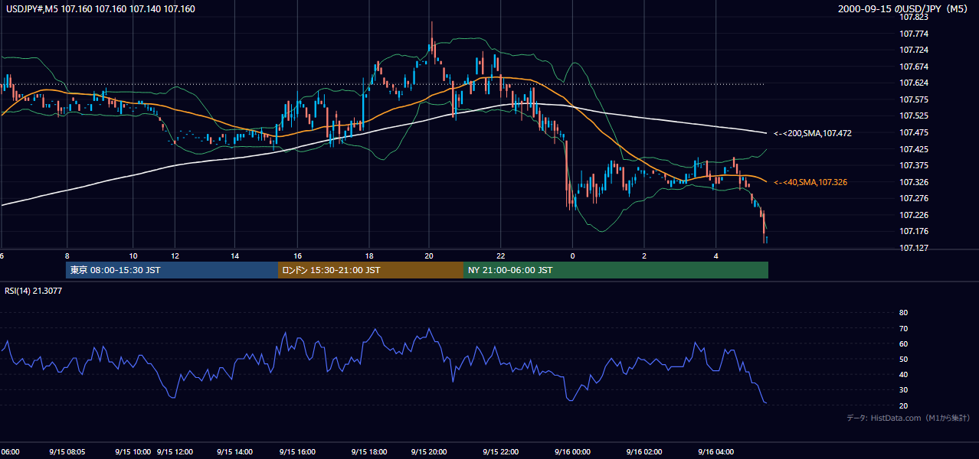Viewport: 979px width, 459px height.
Task: Click hour marker 18 above the session bars
Action: 368,256
